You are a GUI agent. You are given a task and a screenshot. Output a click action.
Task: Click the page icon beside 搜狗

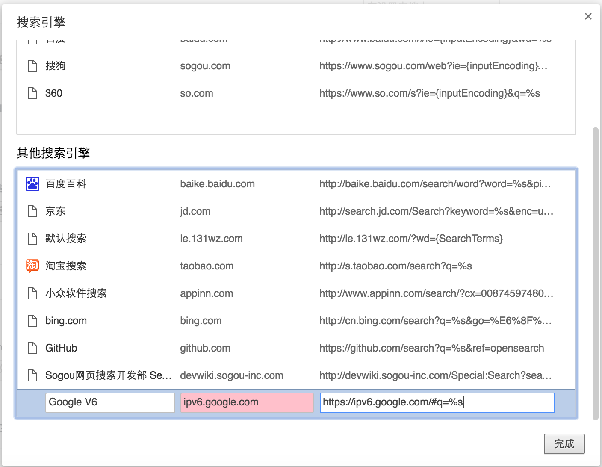tap(32, 66)
